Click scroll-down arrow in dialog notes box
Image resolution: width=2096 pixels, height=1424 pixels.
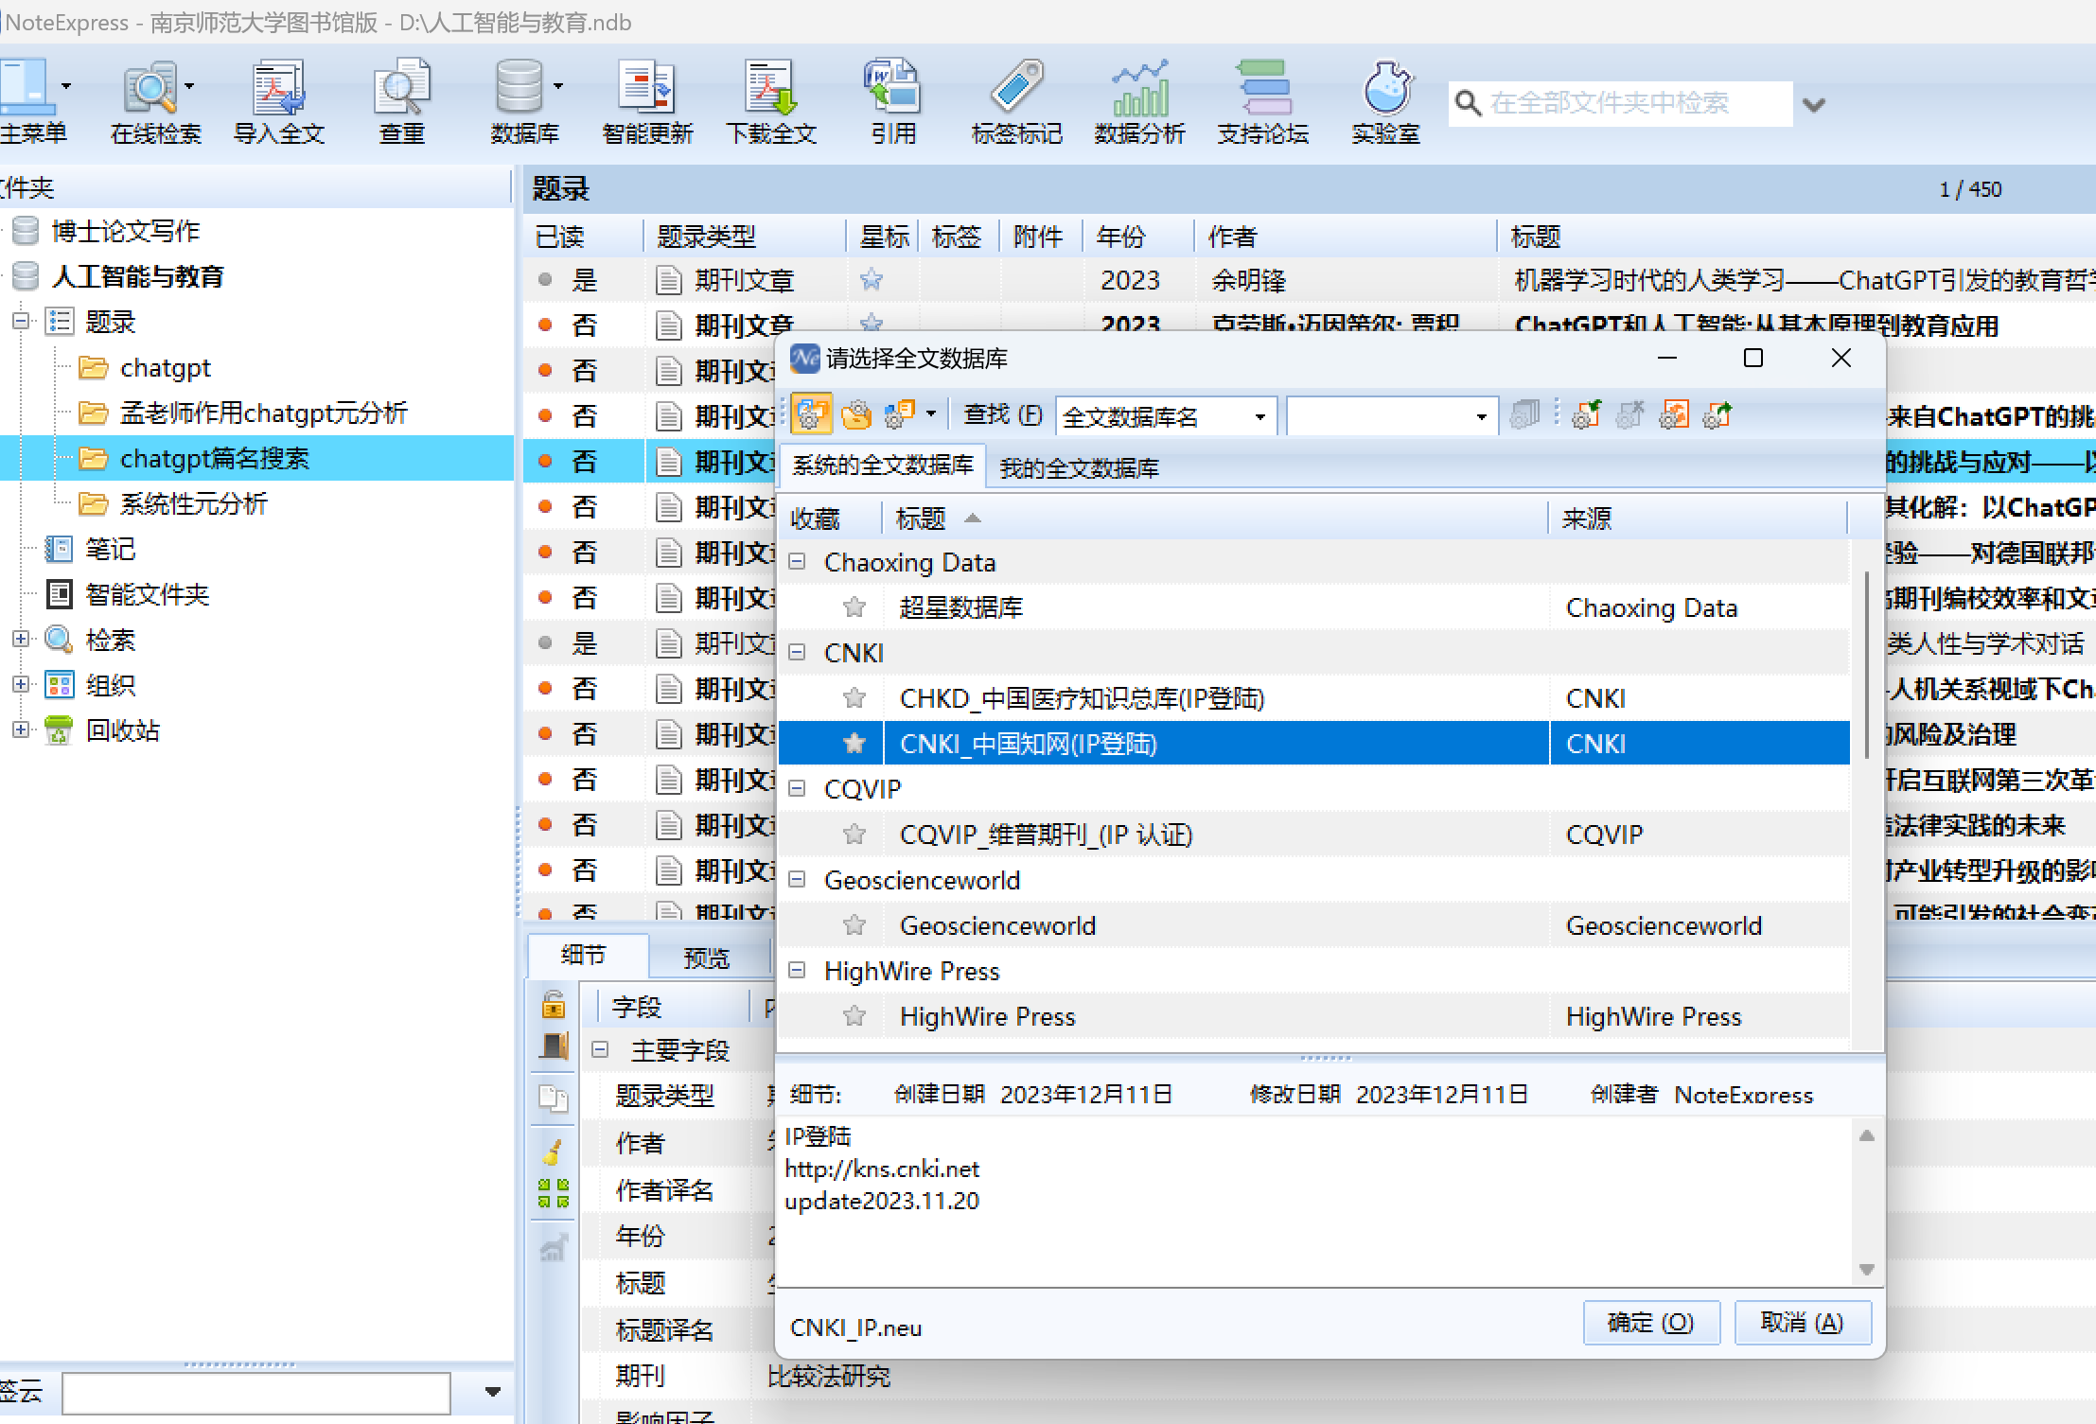coord(1866,1269)
